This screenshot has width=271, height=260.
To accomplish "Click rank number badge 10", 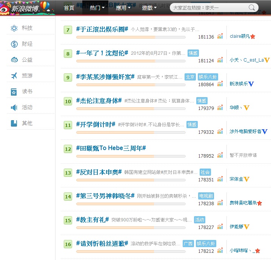I will tap(68, 101).
